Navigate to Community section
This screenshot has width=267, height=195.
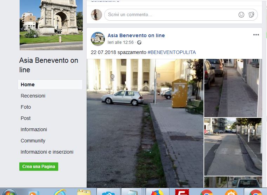tap(33, 141)
